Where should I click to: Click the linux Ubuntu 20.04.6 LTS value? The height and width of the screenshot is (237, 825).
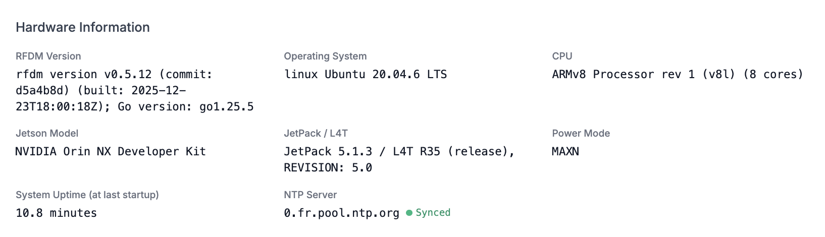[x=366, y=75]
